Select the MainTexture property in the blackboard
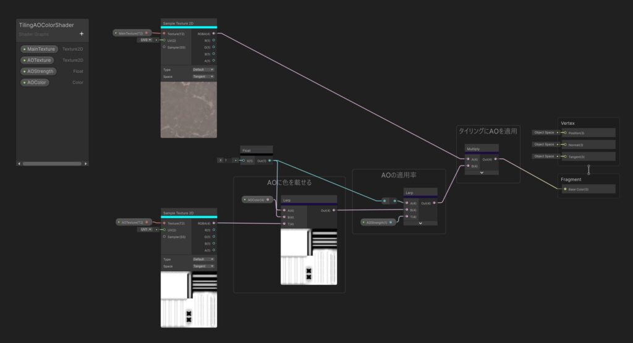The image size is (633, 343). coord(40,49)
